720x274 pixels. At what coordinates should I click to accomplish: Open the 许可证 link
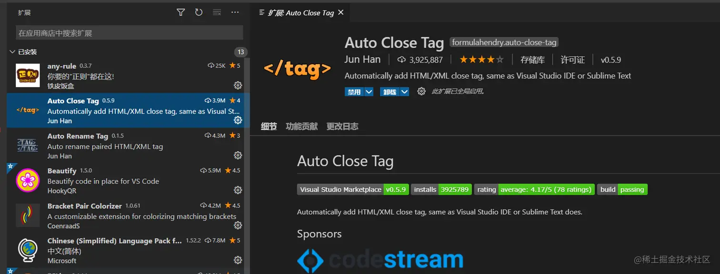point(572,60)
